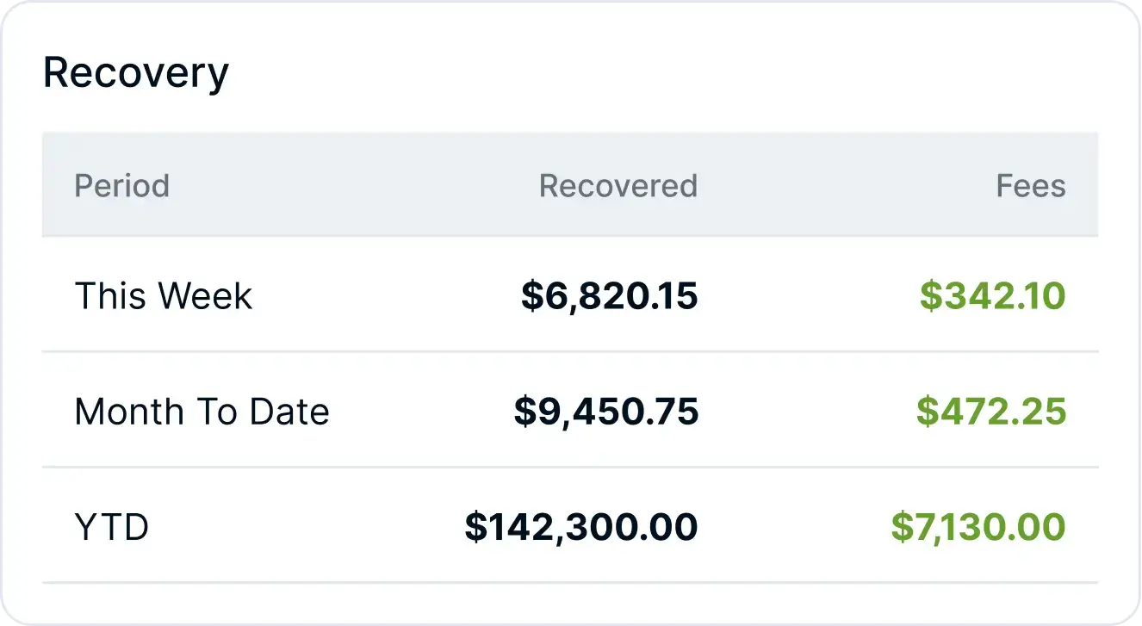Click the green $472.25 fees value
This screenshot has width=1142, height=626.
click(990, 412)
